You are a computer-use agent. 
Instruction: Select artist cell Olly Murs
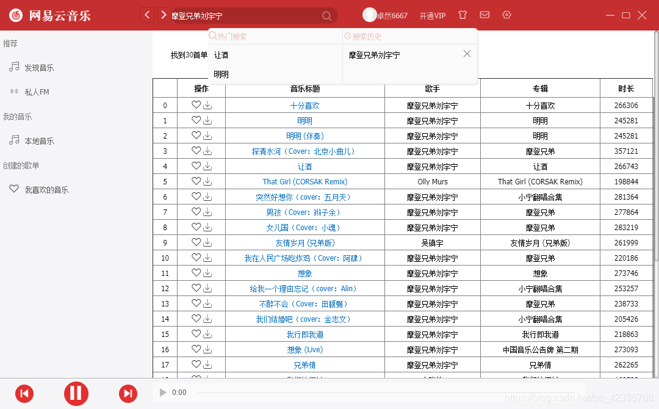click(433, 181)
